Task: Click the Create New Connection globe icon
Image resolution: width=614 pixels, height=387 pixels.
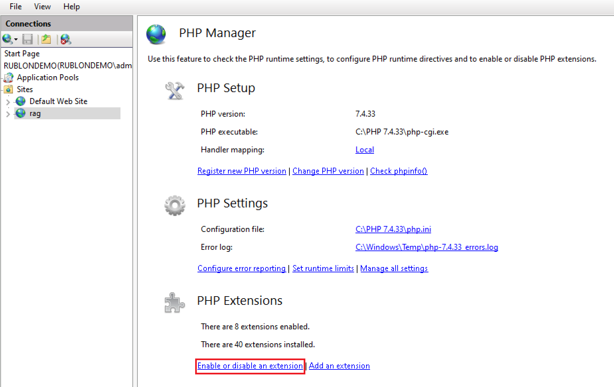Action: point(7,39)
